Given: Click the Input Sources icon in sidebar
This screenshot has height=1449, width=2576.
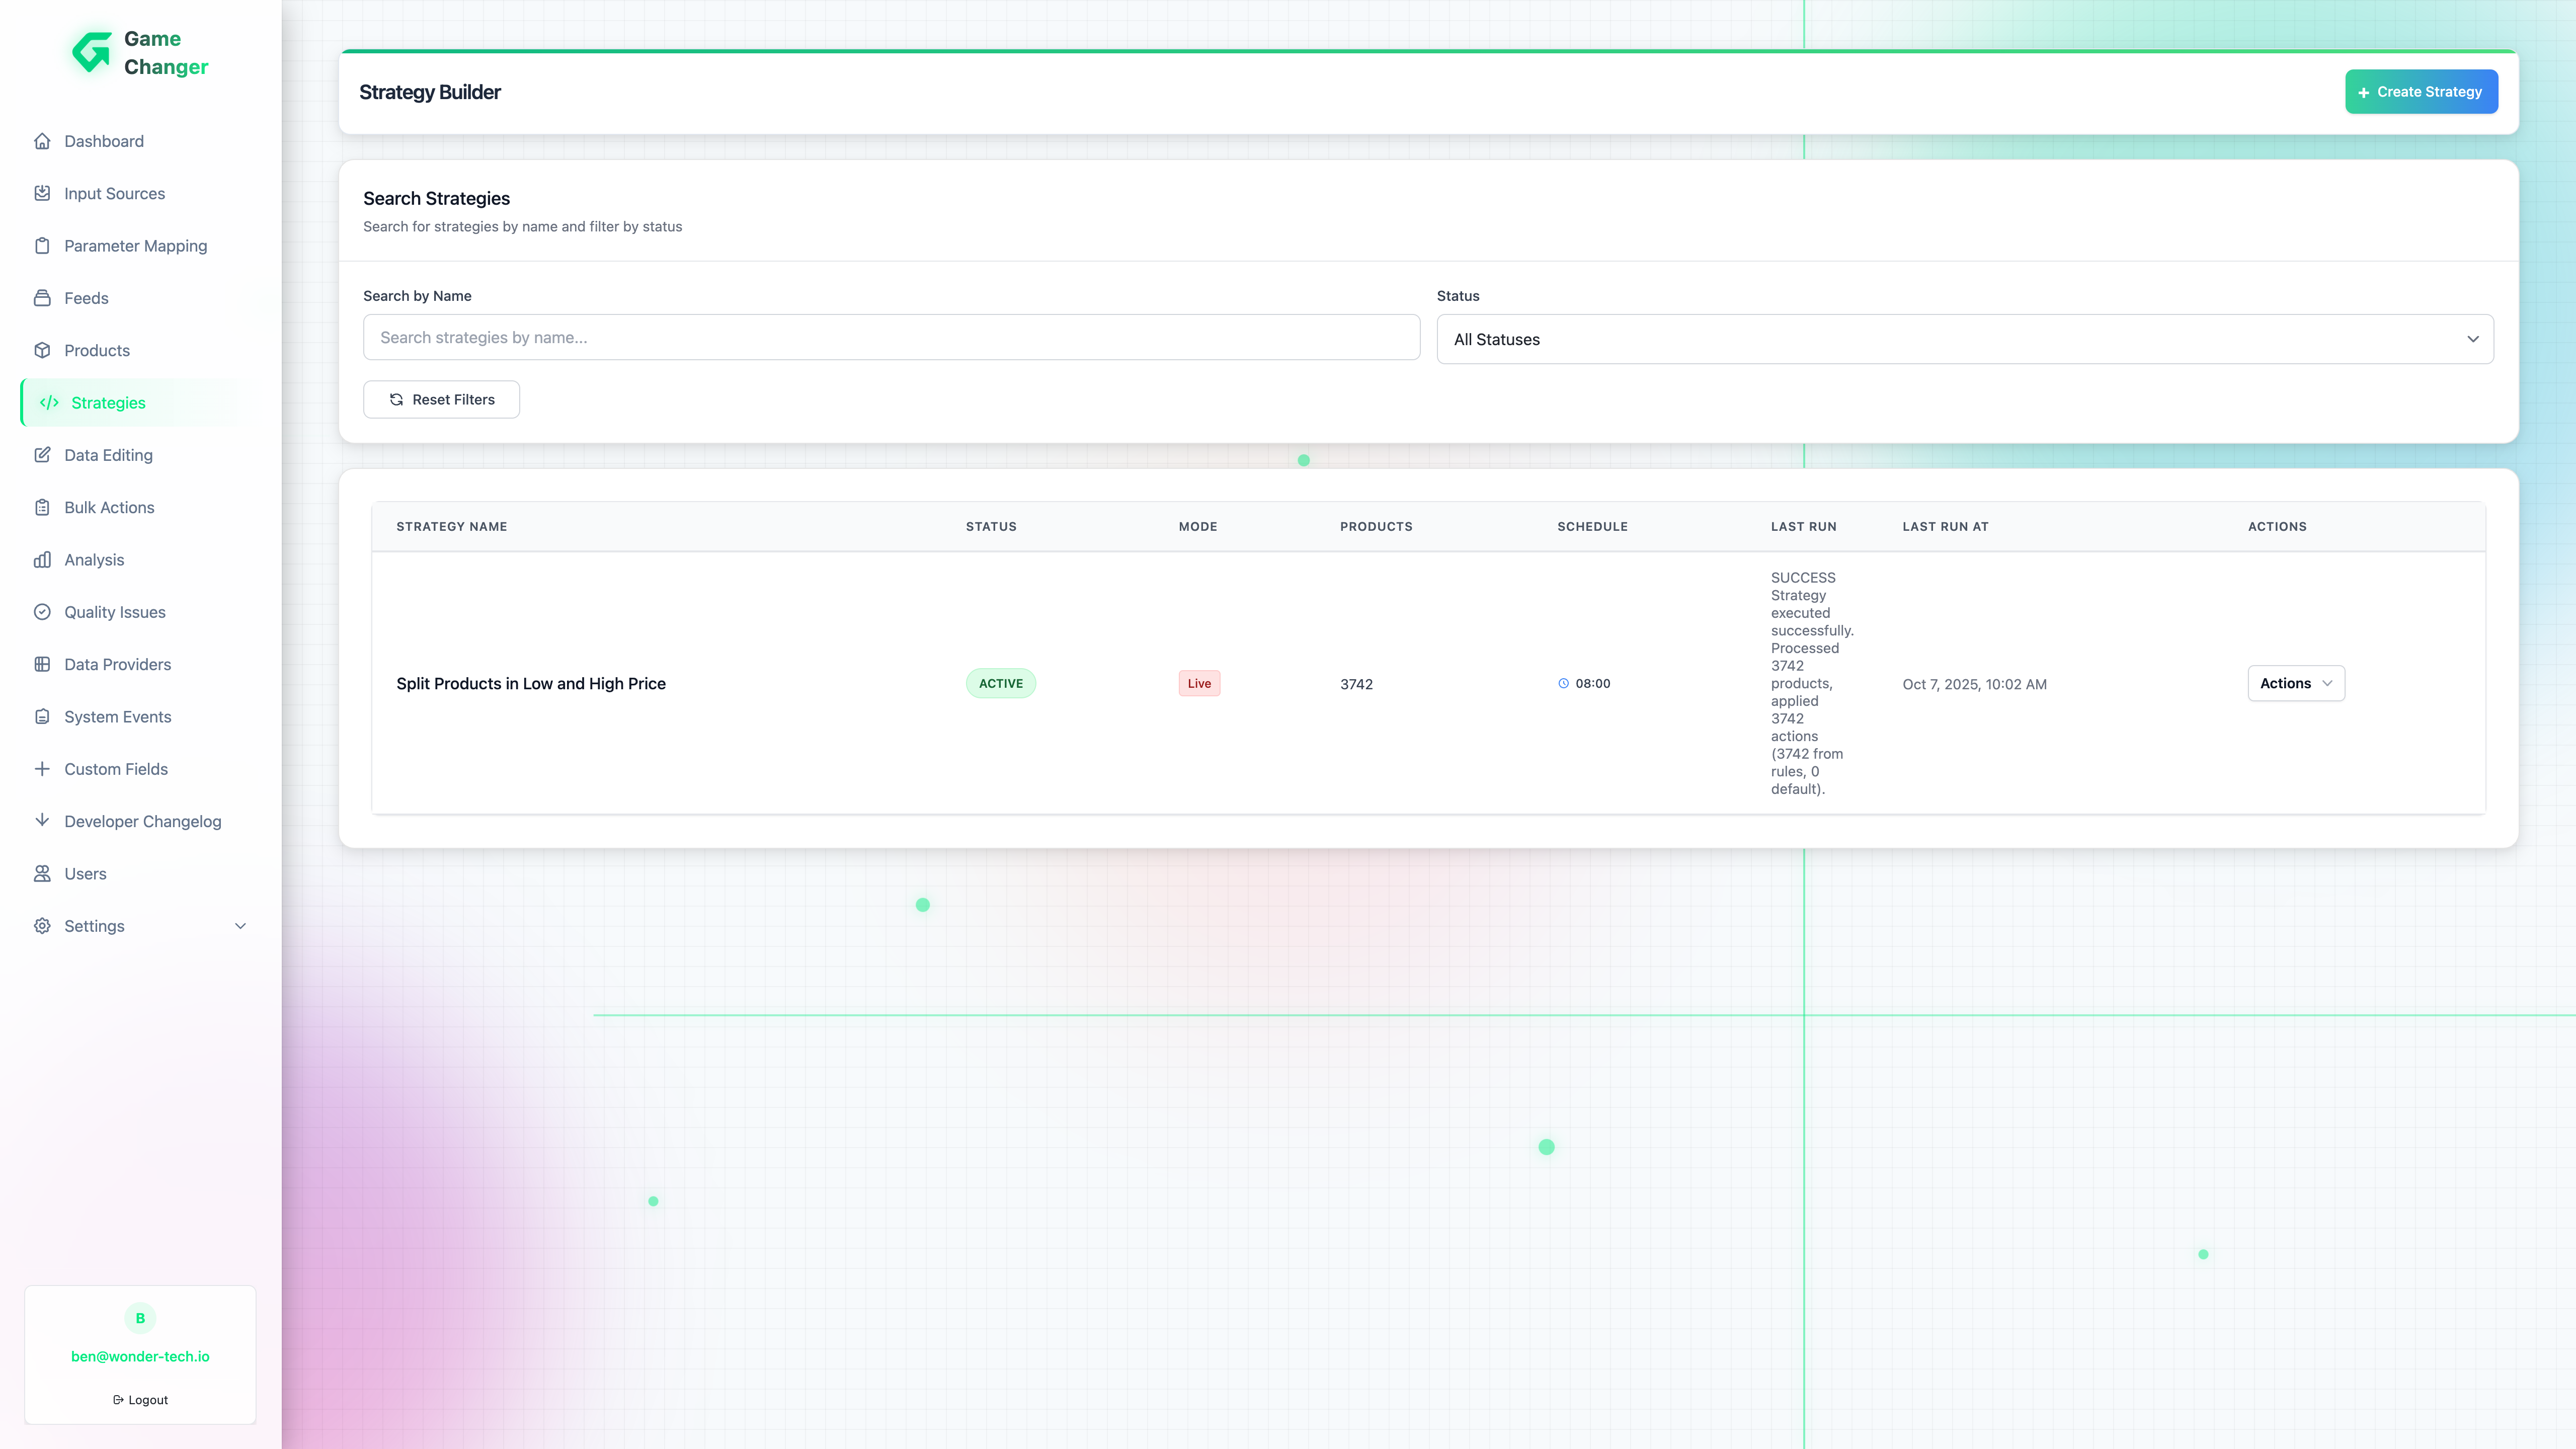Looking at the screenshot, I should pos(42,193).
